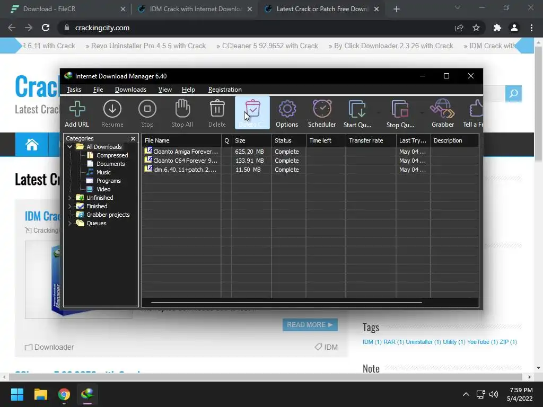
Task: Open the YouTube (1) tag link
Action: (483, 342)
